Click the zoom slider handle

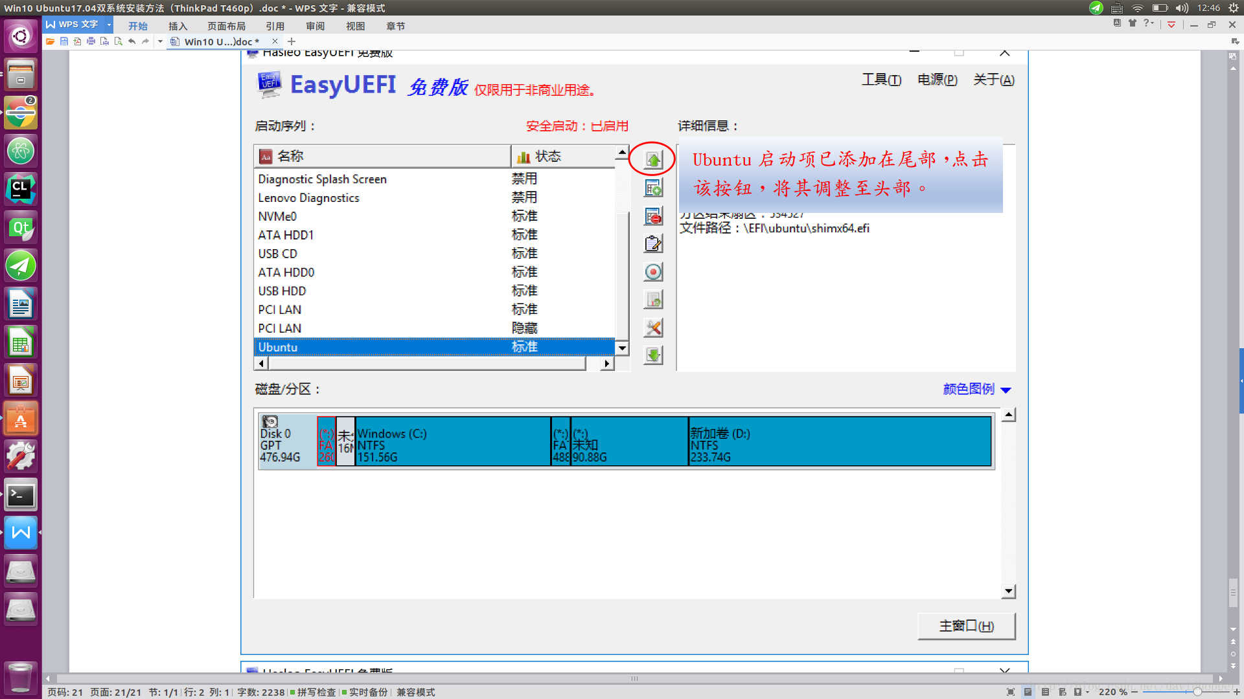pyautogui.click(x=1197, y=692)
